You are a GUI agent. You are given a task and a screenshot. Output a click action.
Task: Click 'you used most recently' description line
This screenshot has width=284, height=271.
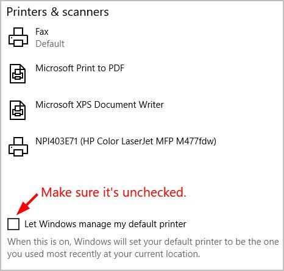pyautogui.click(x=104, y=254)
